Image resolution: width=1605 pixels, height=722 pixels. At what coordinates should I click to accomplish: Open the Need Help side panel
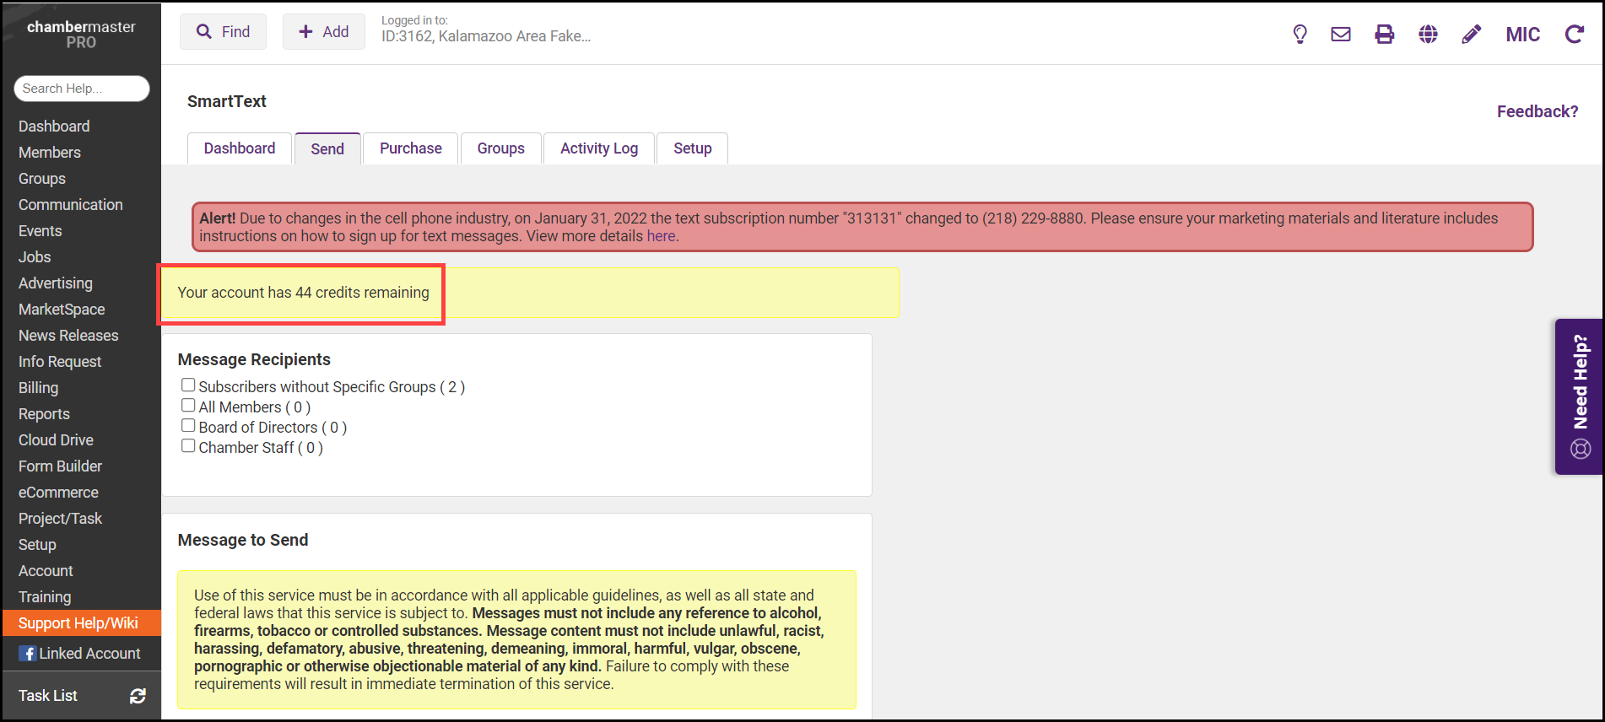(1579, 396)
